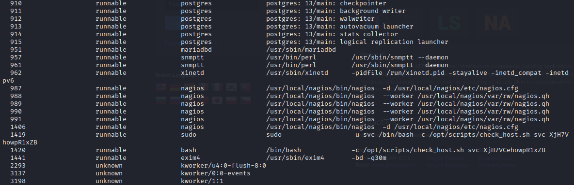This screenshot has width=574, height=185.
Task: Pick the Japanese flag language icon
Action: click(217, 100)
